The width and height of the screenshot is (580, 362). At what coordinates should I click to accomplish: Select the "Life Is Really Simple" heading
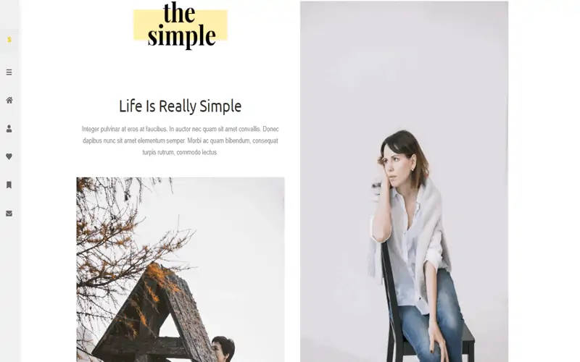[x=180, y=106]
